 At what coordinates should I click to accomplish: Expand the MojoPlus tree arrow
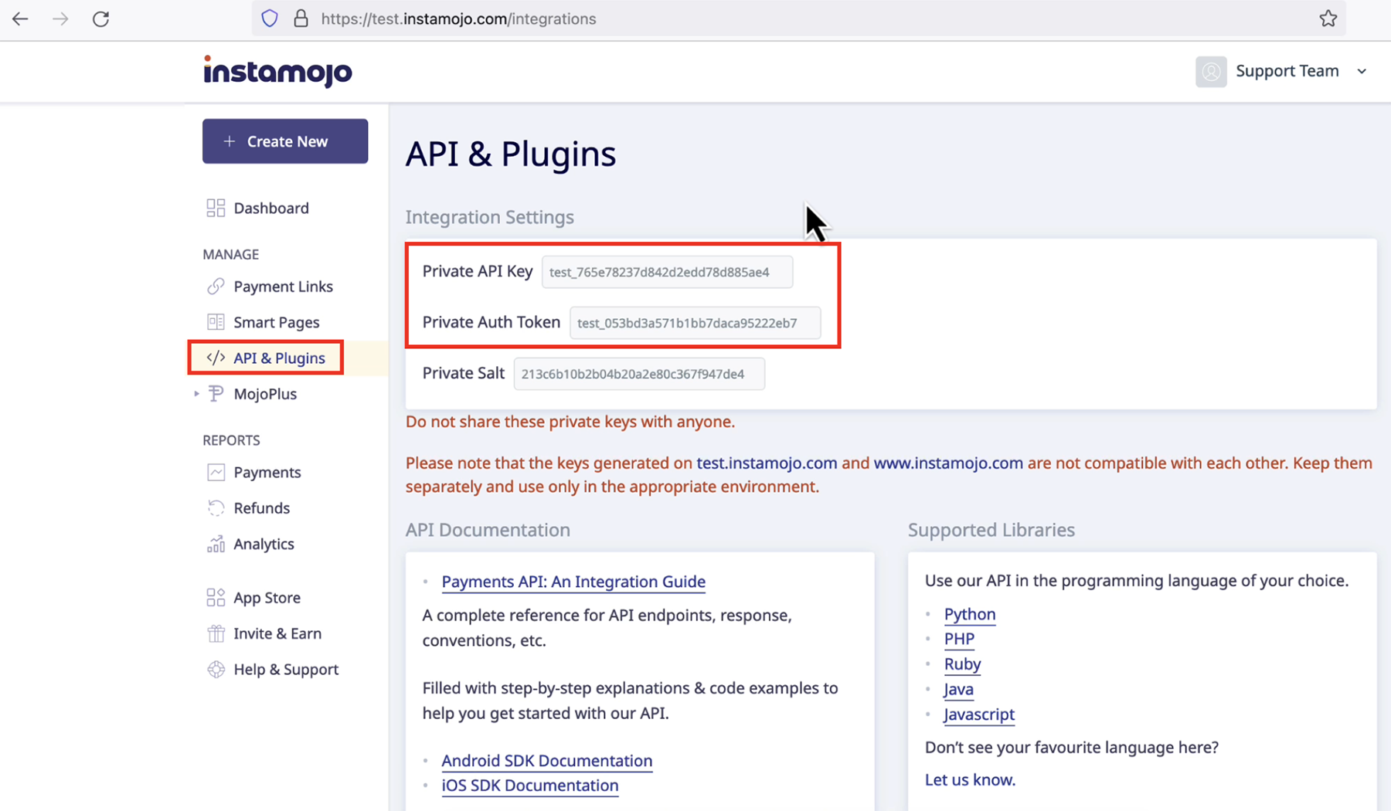pos(196,394)
